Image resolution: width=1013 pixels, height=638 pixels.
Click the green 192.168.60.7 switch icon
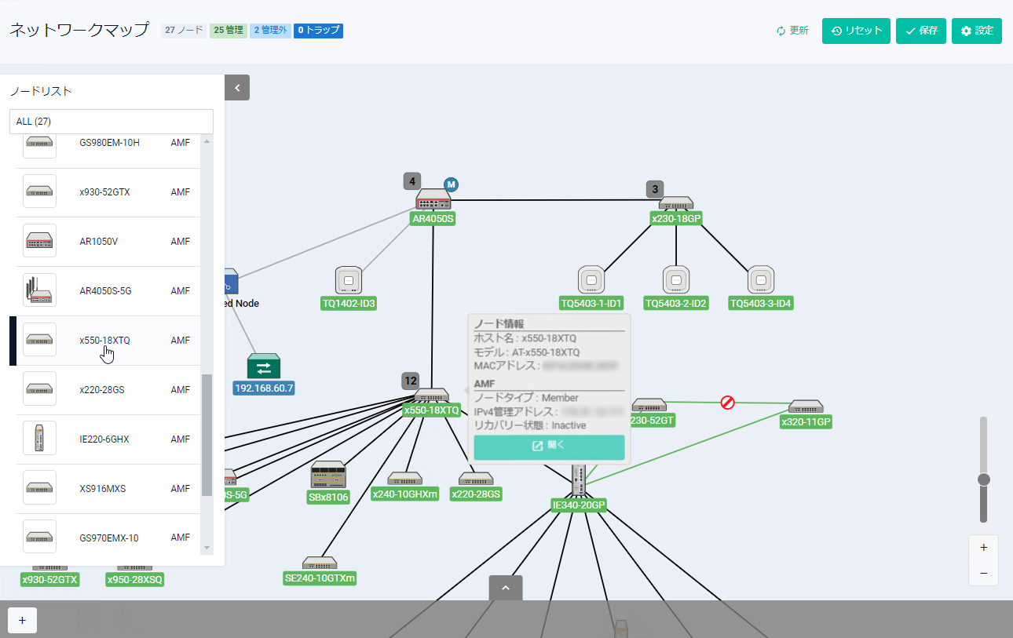[263, 366]
